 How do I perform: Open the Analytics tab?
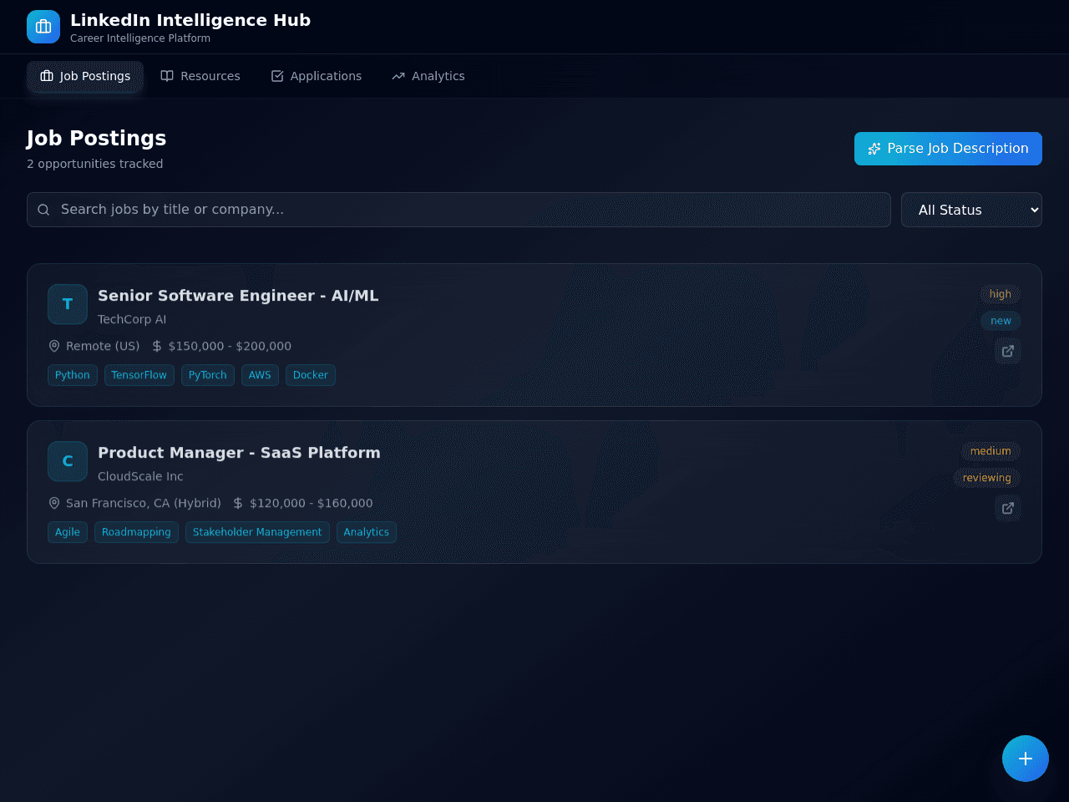[x=428, y=76]
